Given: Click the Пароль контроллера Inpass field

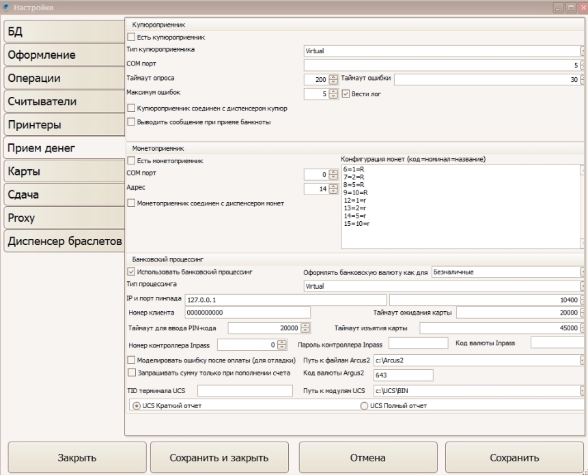Looking at the screenshot, I should [x=418, y=343].
